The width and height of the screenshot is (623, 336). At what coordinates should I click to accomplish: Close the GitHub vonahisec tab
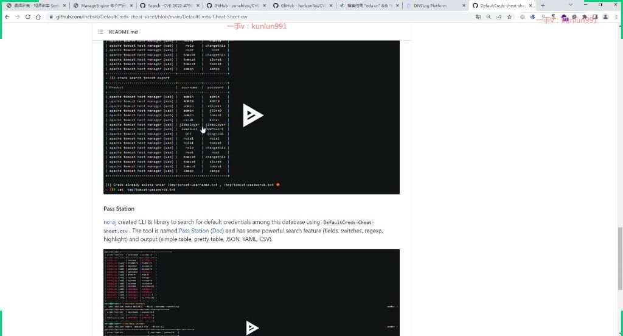264,5
